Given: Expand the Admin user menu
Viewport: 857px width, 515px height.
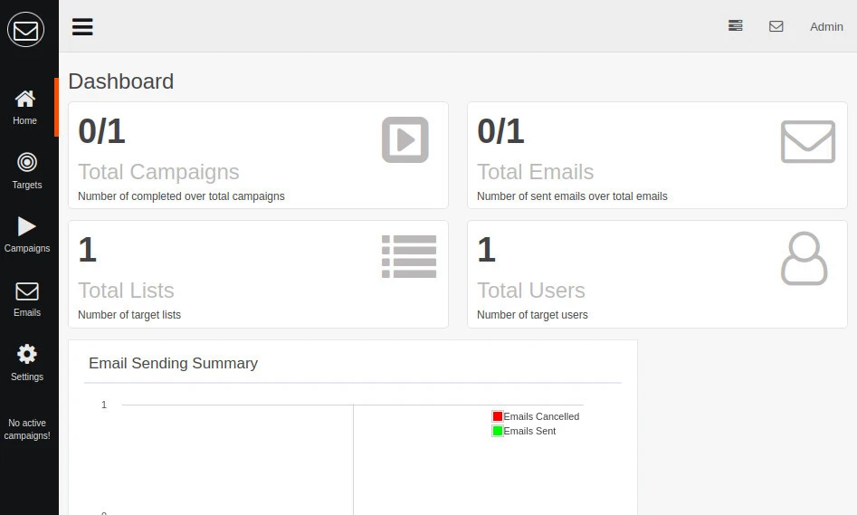Looking at the screenshot, I should [x=825, y=26].
